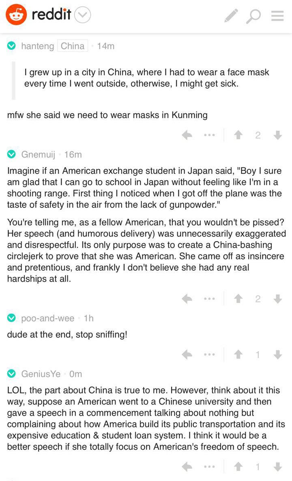Open more options on Gnemuij's comment
Viewport: 292px width, 481px height.
pyautogui.click(x=209, y=299)
